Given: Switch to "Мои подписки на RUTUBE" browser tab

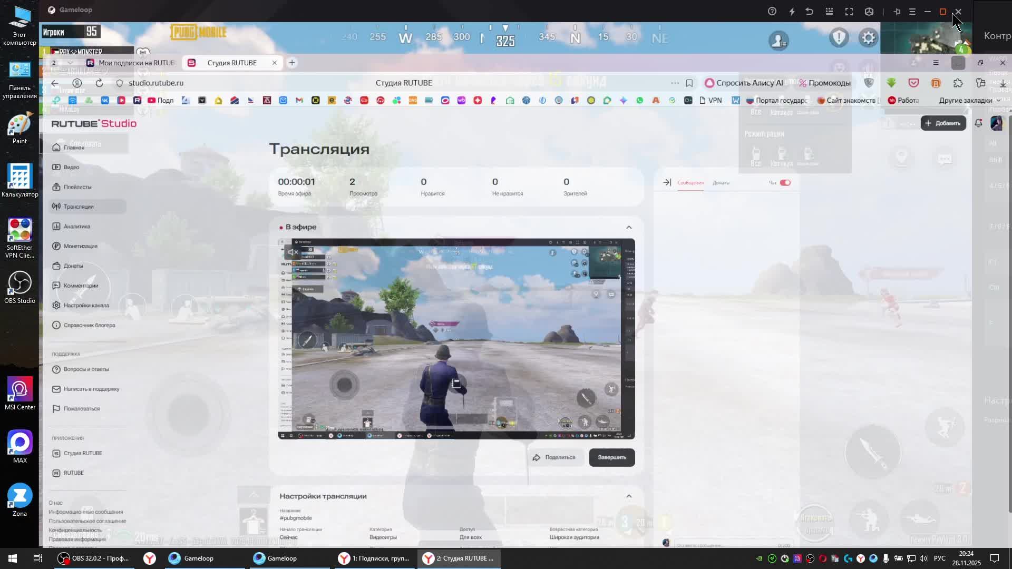Looking at the screenshot, I should [132, 63].
